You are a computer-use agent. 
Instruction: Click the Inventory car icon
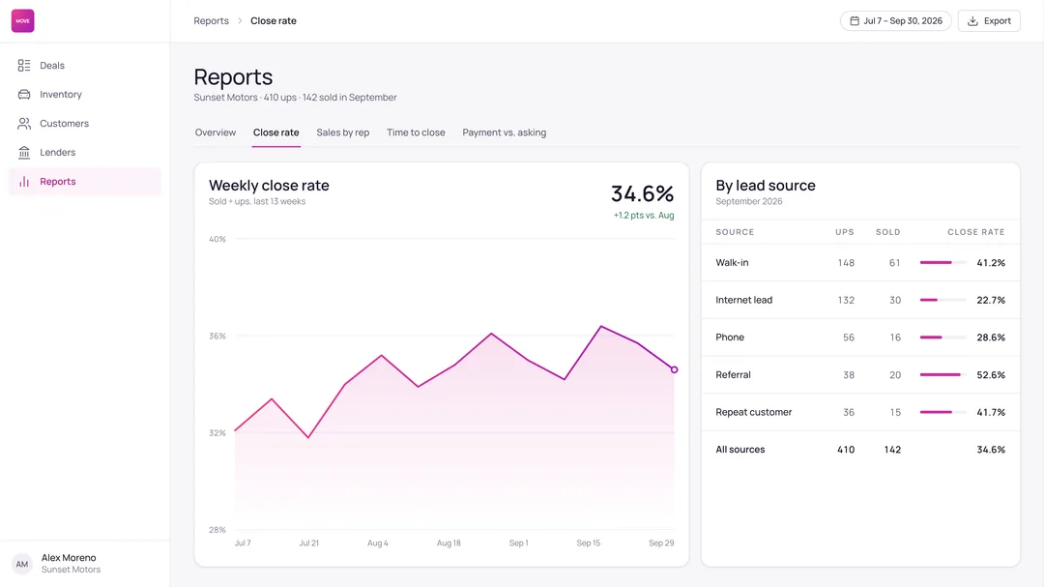(x=24, y=95)
